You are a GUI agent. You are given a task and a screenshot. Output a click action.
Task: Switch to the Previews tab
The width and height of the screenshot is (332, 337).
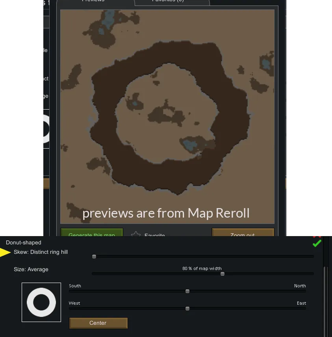pos(93,2)
